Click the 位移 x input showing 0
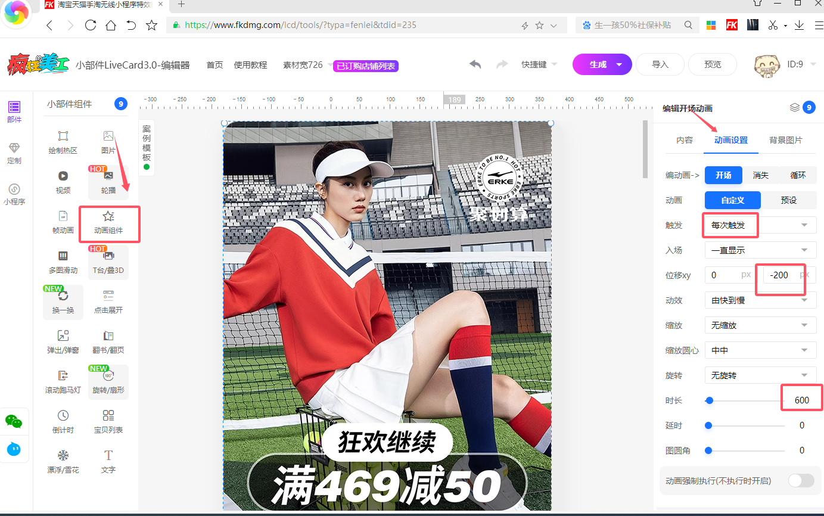This screenshot has width=824, height=516. click(x=730, y=275)
